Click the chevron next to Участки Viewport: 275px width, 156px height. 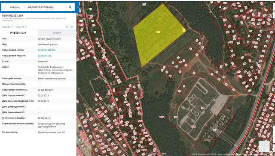point(25,7)
